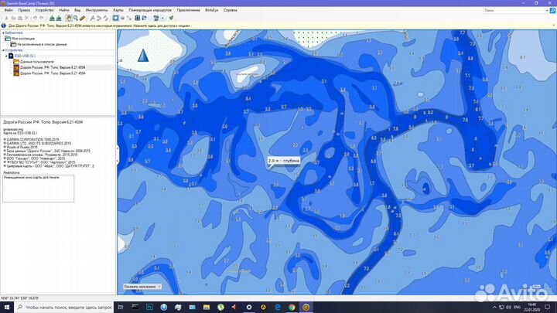Click the '2.0 м - глубина' depth tooltip
Screen dimensions: 557x313
[283, 161]
